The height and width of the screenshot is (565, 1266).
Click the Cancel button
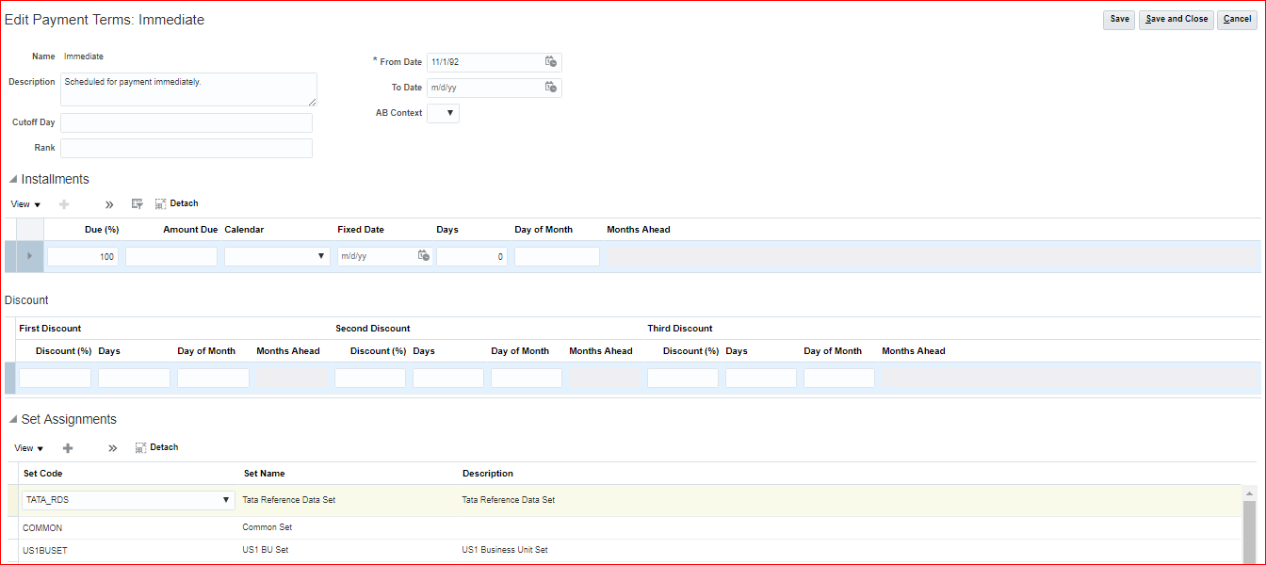tap(1237, 20)
